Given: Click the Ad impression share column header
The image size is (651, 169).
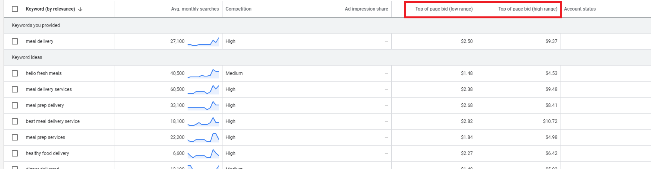Looking at the screenshot, I should click(366, 9).
